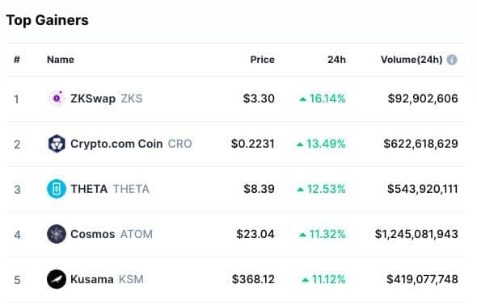
Task: Click Cosmos volume $1,245,081,943
Action: pyautogui.click(x=416, y=234)
